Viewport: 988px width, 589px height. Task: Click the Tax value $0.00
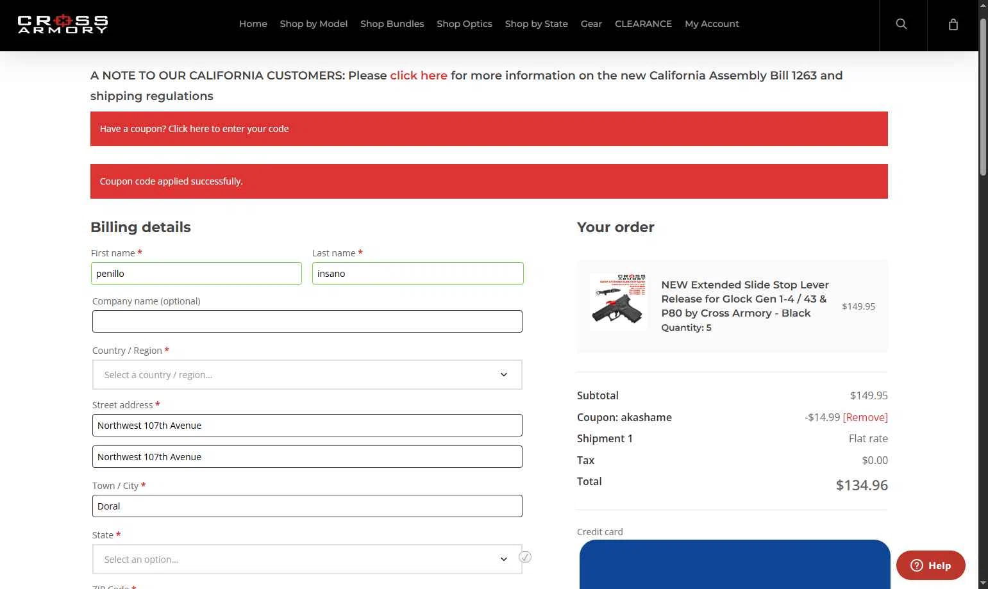(875, 460)
